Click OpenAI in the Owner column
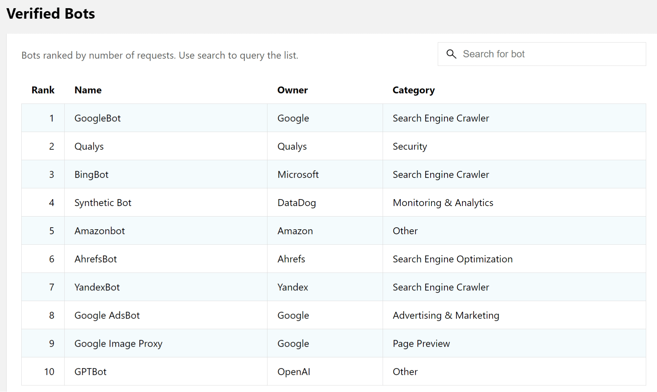 (293, 371)
